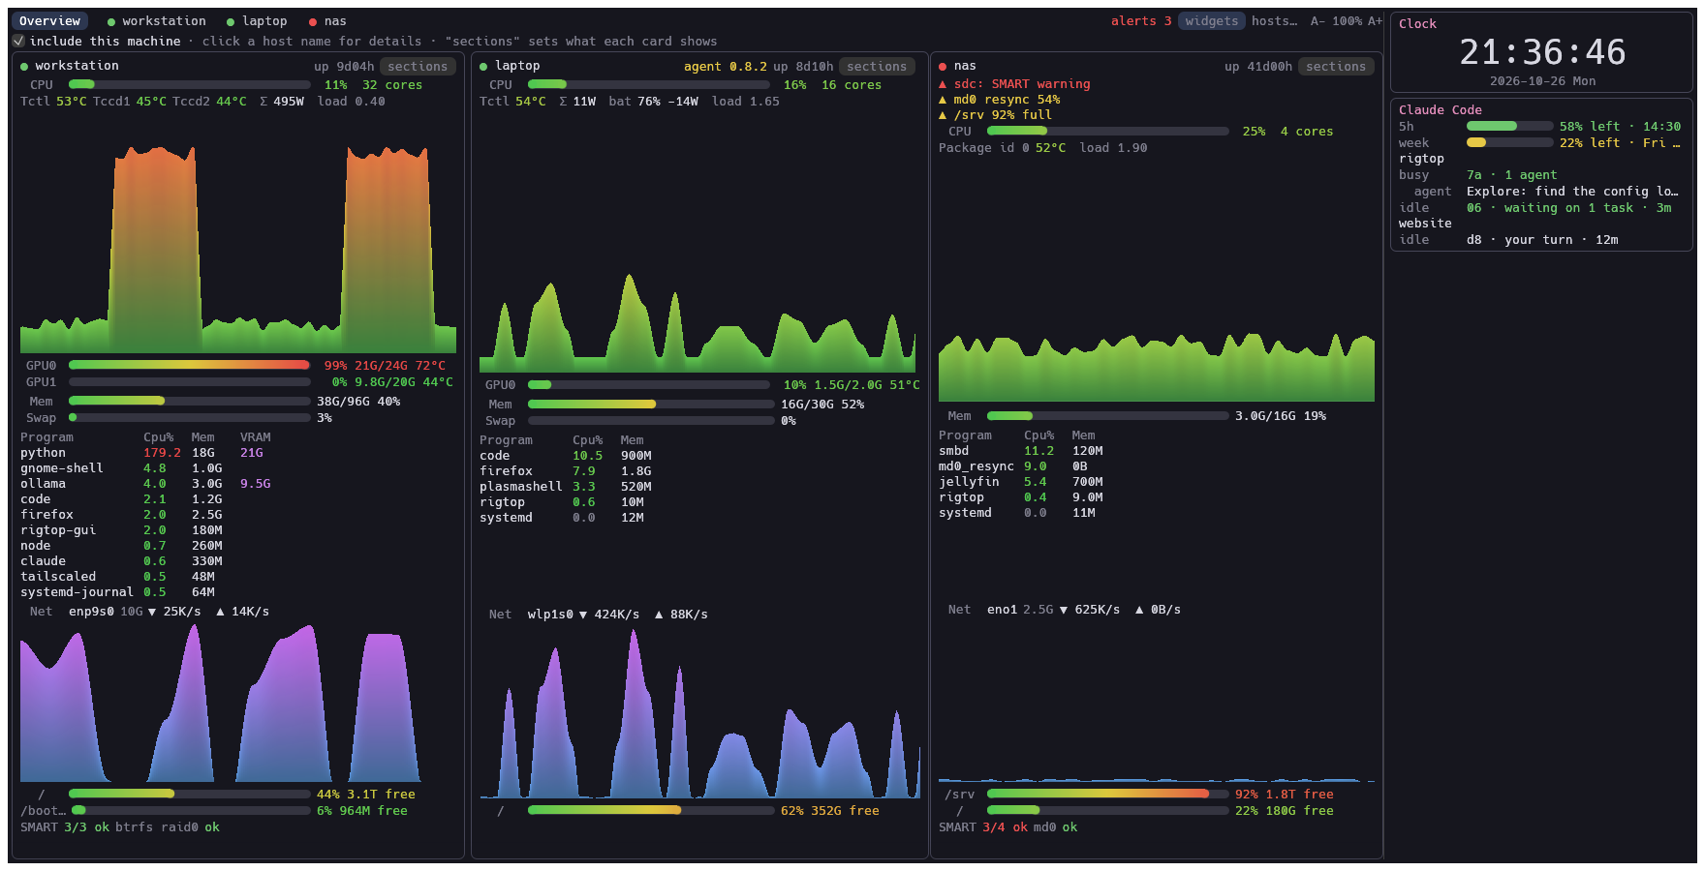Open the Overview tab
The height and width of the screenshot is (871, 1705).
tap(49, 21)
